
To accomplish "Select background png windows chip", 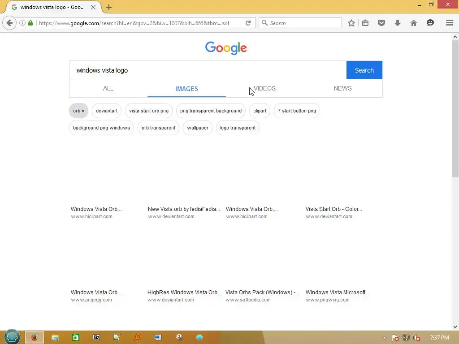I will pos(101,128).
